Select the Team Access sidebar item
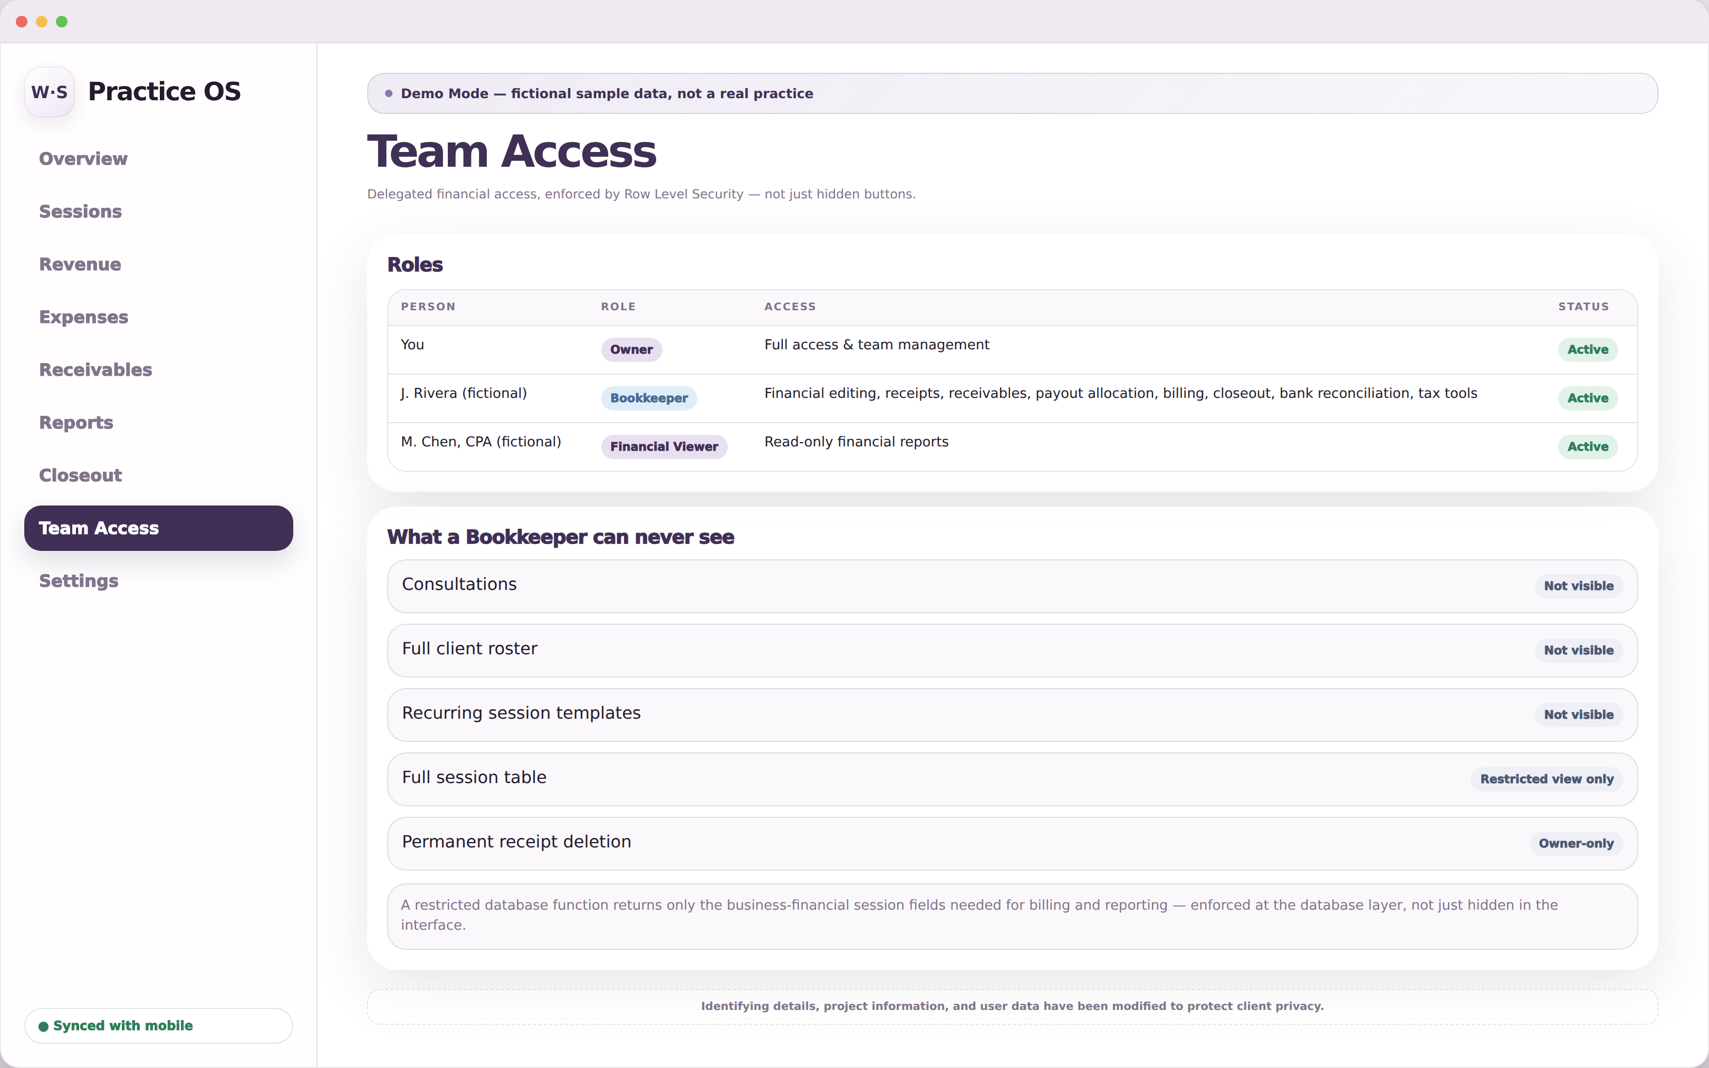This screenshot has width=1709, height=1068. pos(158,528)
